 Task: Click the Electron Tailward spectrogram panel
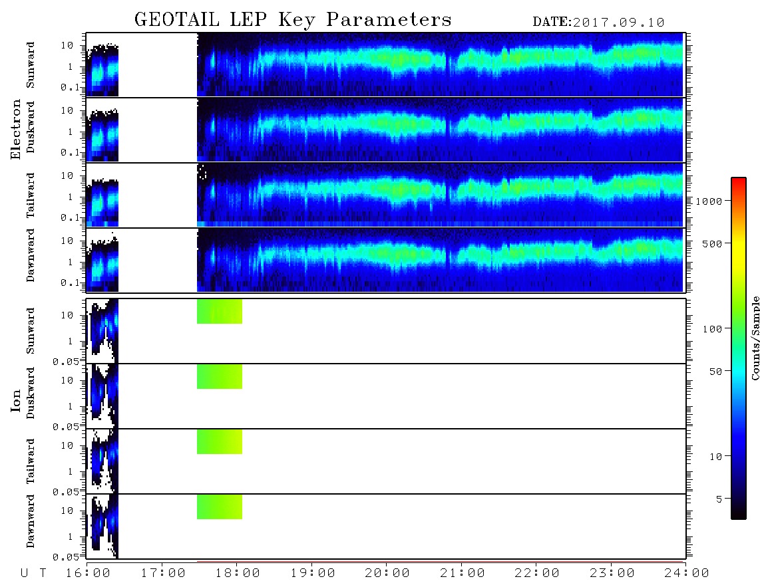click(x=386, y=195)
